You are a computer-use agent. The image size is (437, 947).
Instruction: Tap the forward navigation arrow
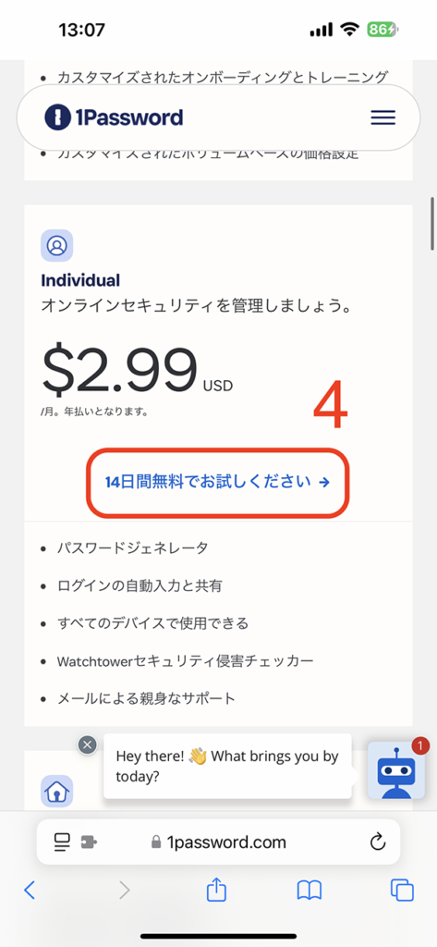125,890
